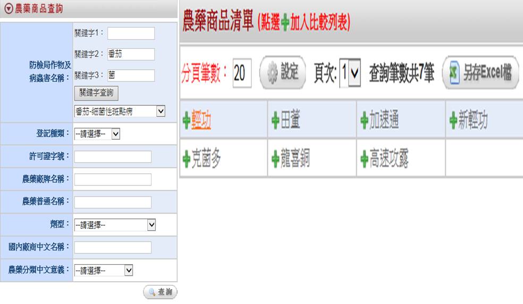Open the 番茄-細菌性斑點病 crop disease dropdown
The image size is (523, 304).
[x=120, y=111]
